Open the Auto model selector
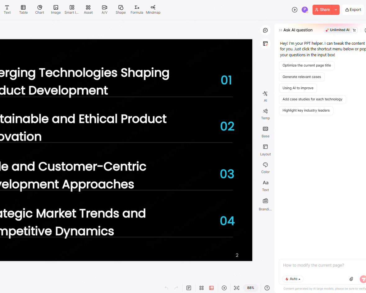Screen dimensions: 366x293 [292, 279]
